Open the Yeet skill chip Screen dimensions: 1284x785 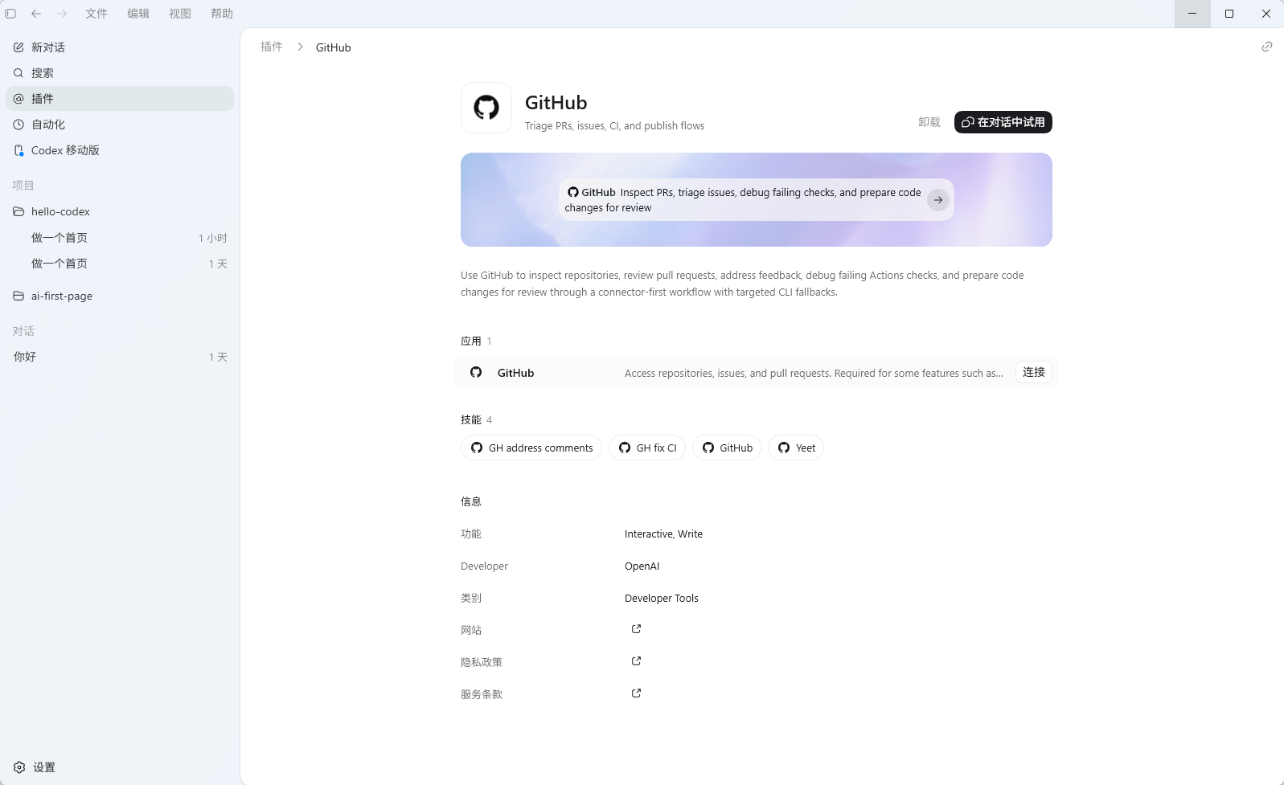coord(796,448)
